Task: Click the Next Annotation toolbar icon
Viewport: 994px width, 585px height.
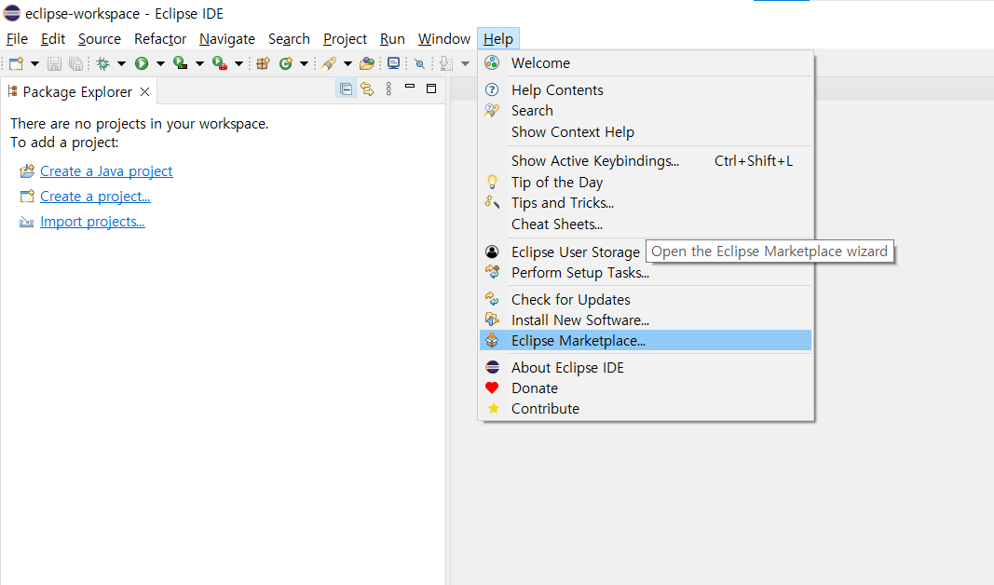Action: pos(446,63)
